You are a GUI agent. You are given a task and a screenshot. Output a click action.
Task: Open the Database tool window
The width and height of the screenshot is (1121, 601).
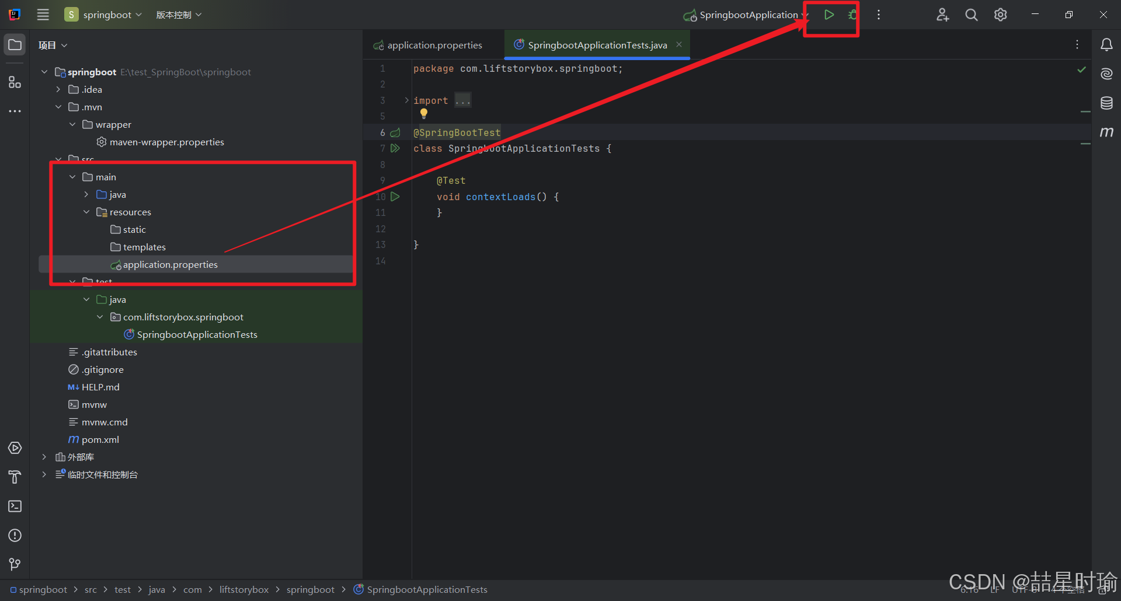pyautogui.click(x=1106, y=103)
